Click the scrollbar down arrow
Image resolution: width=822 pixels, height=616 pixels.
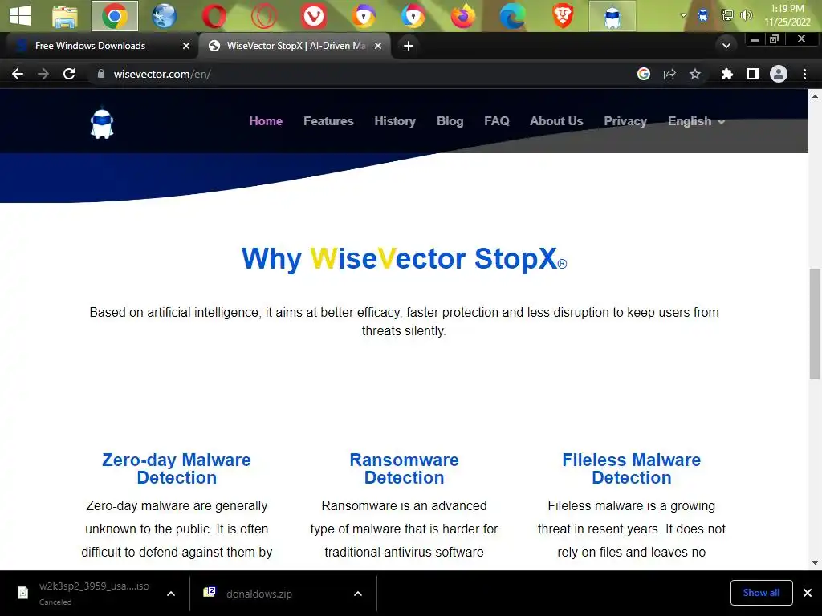pyautogui.click(x=815, y=563)
